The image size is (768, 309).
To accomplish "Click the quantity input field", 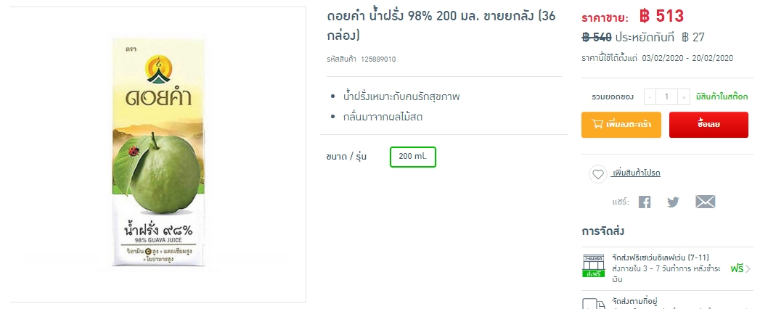I will coord(666,97).
